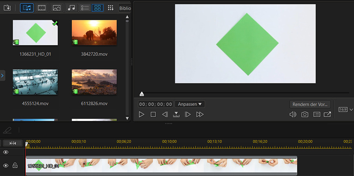
Task: Undock the preview window
Action: coord(327,115)
